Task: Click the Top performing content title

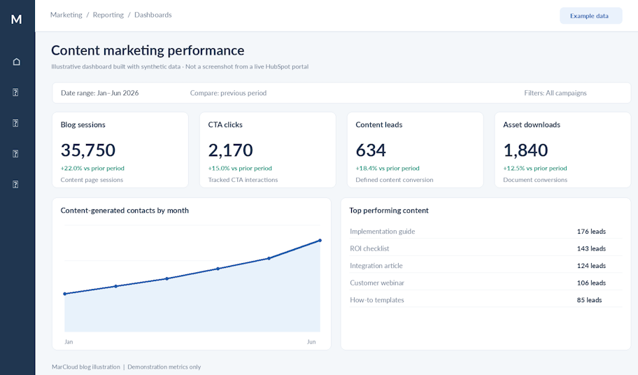Action: 388,211
